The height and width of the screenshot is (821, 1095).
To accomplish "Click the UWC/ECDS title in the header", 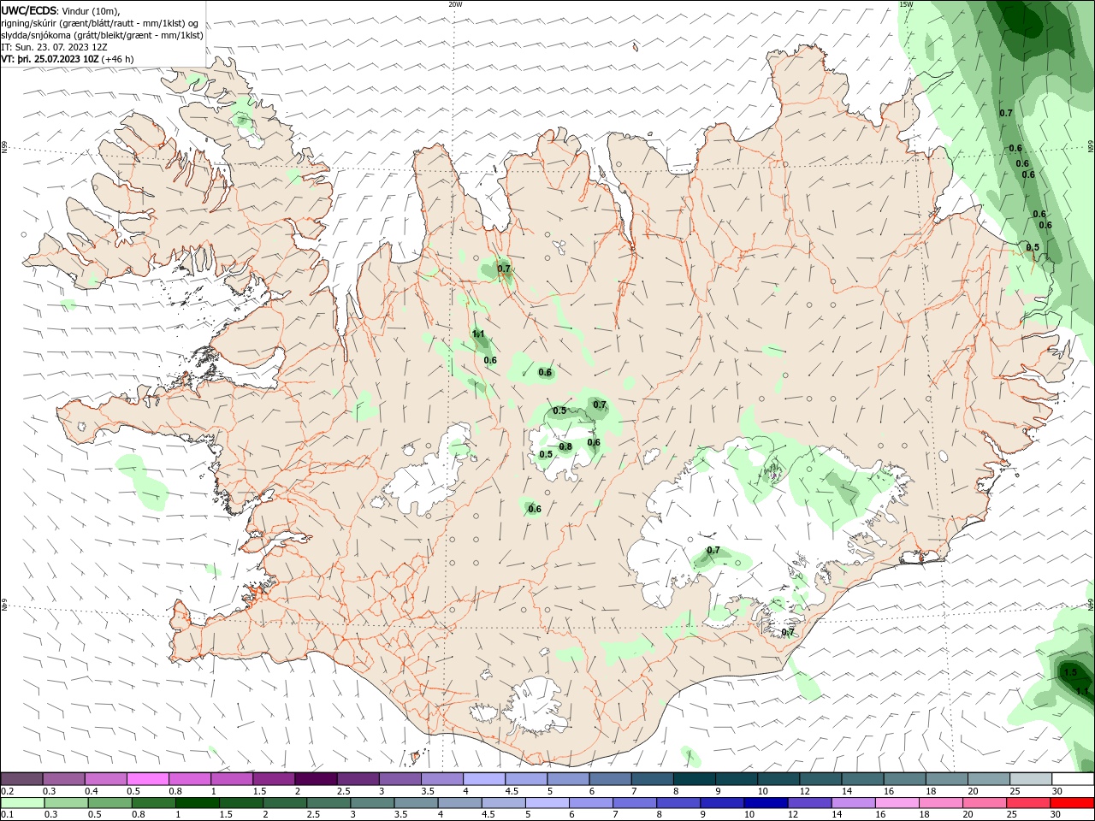I will click(29, 10).
